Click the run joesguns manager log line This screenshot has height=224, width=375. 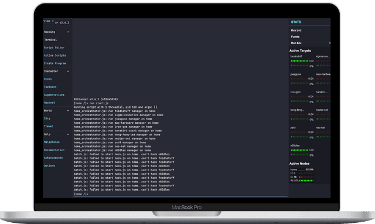click(113, 119)
